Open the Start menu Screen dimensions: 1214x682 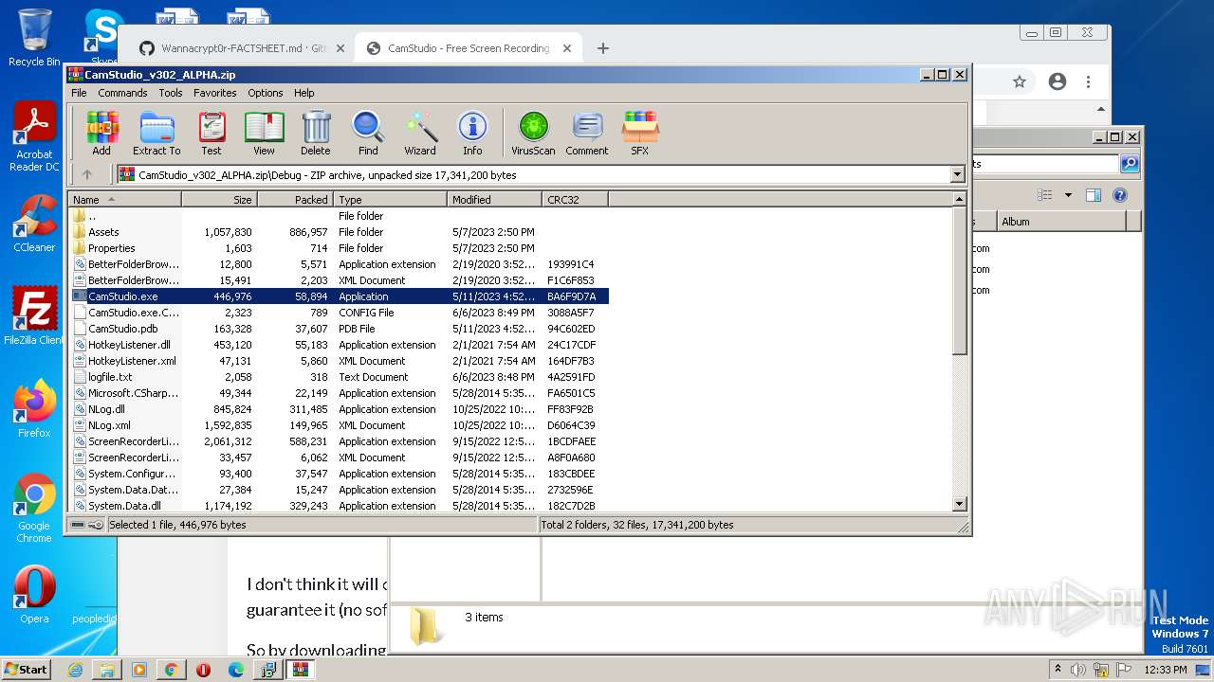pyautogui.click(x=26, y=669)
